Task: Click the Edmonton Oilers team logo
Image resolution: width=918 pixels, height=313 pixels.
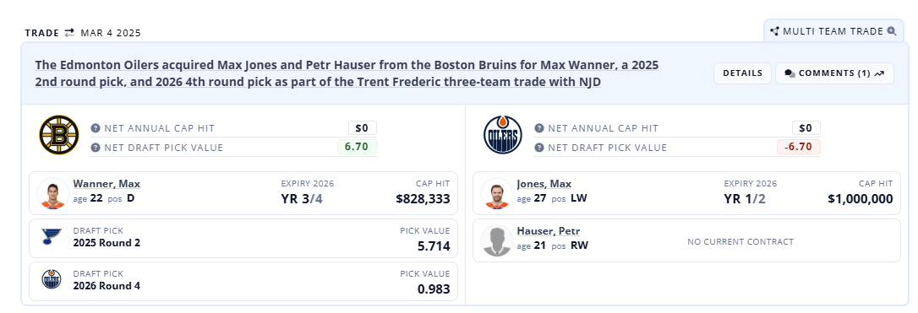Action: [502, 135]
